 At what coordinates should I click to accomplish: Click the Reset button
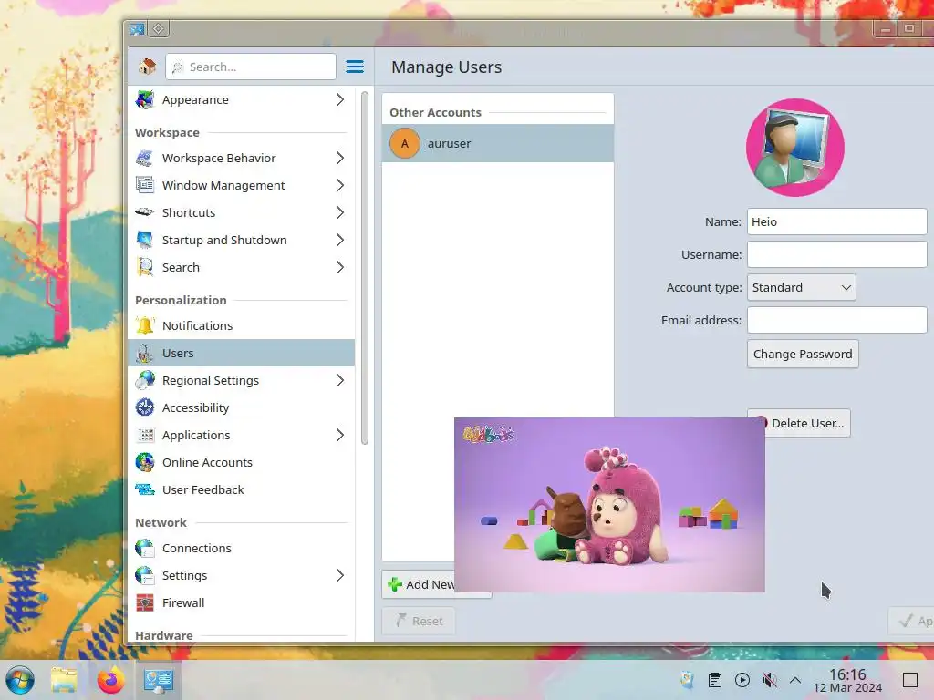click(x=419, y=621)
